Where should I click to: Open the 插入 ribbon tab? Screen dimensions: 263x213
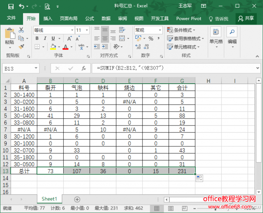(48, 18)
